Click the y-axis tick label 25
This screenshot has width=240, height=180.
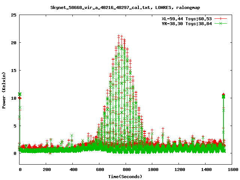click(x=14, y=15)
